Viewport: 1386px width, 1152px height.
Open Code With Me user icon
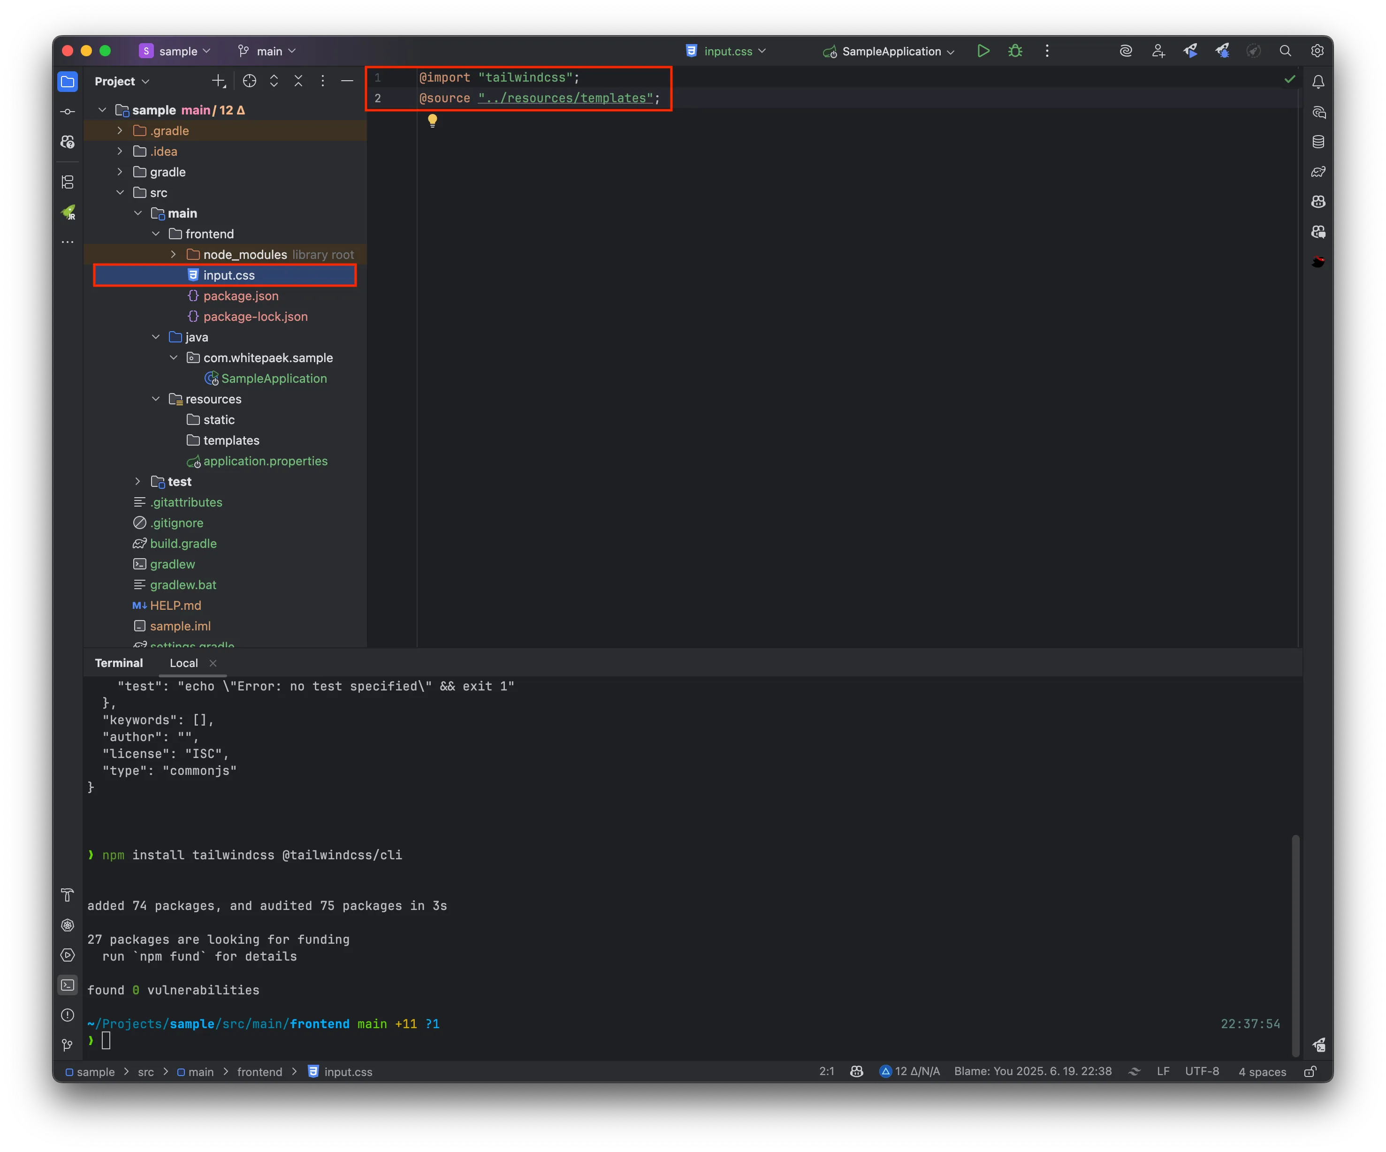pyautogui.click(x=1158, y=51)
